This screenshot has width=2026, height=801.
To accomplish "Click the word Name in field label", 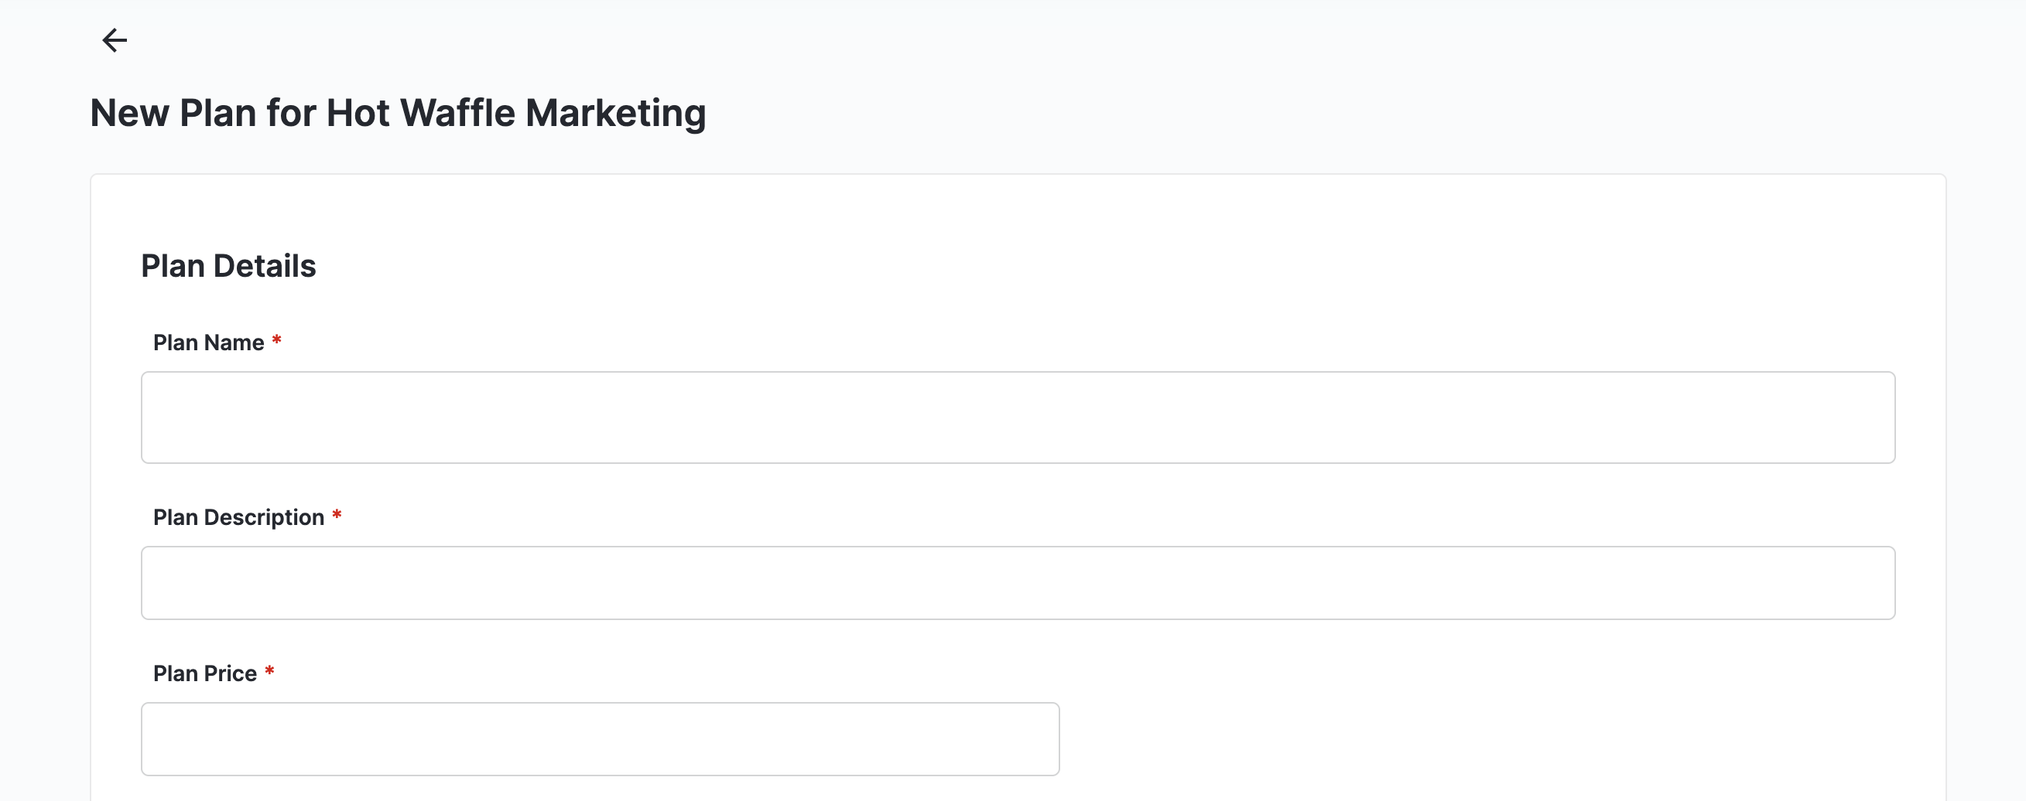I will point(234,343).
